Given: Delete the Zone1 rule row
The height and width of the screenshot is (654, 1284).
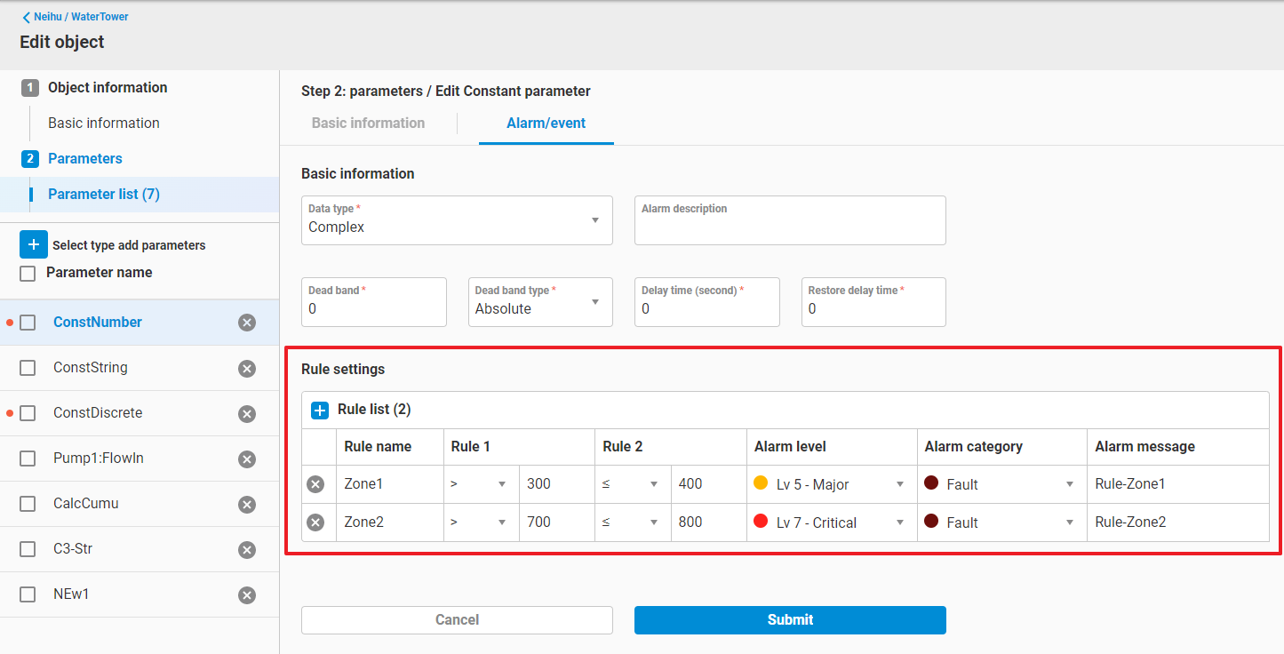Looking at the screenshot, I should (x=315, y=484).
